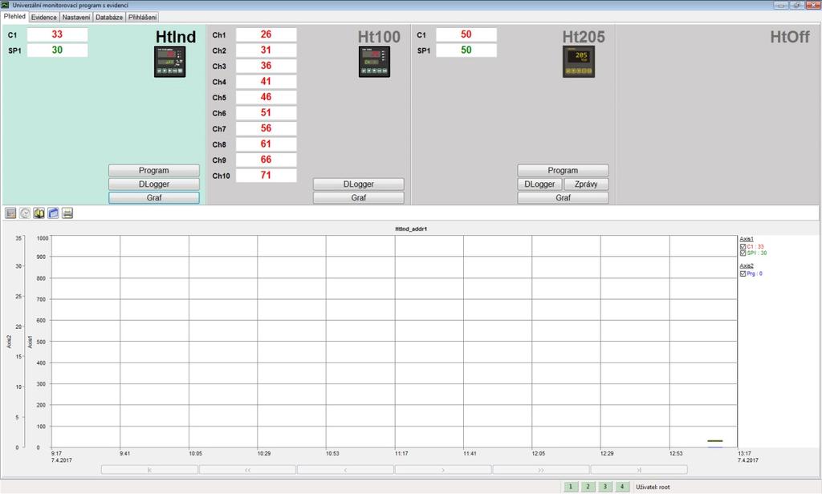Click the > step-forward graph navigation button
This screenshot has height=494, width=822.
[x=443, y=470]
